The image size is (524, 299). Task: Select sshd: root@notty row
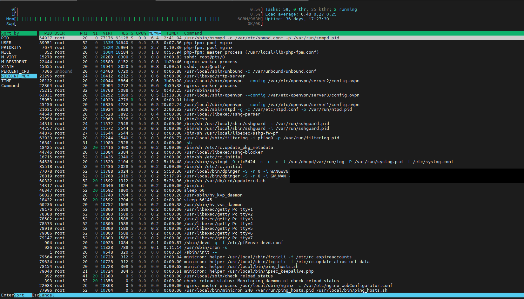[281, 67]
